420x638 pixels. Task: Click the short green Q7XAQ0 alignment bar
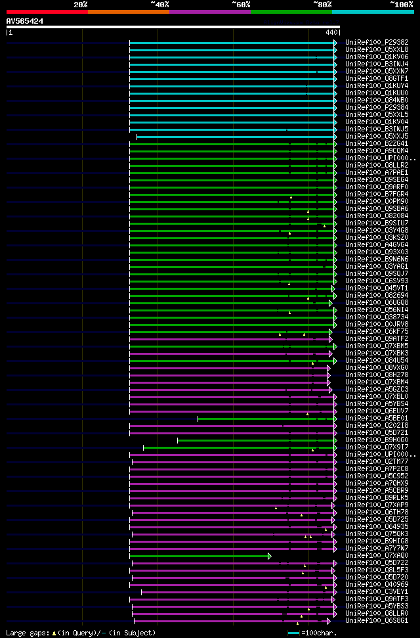199,556
